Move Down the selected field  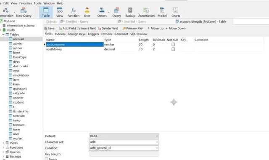(176, 28)
